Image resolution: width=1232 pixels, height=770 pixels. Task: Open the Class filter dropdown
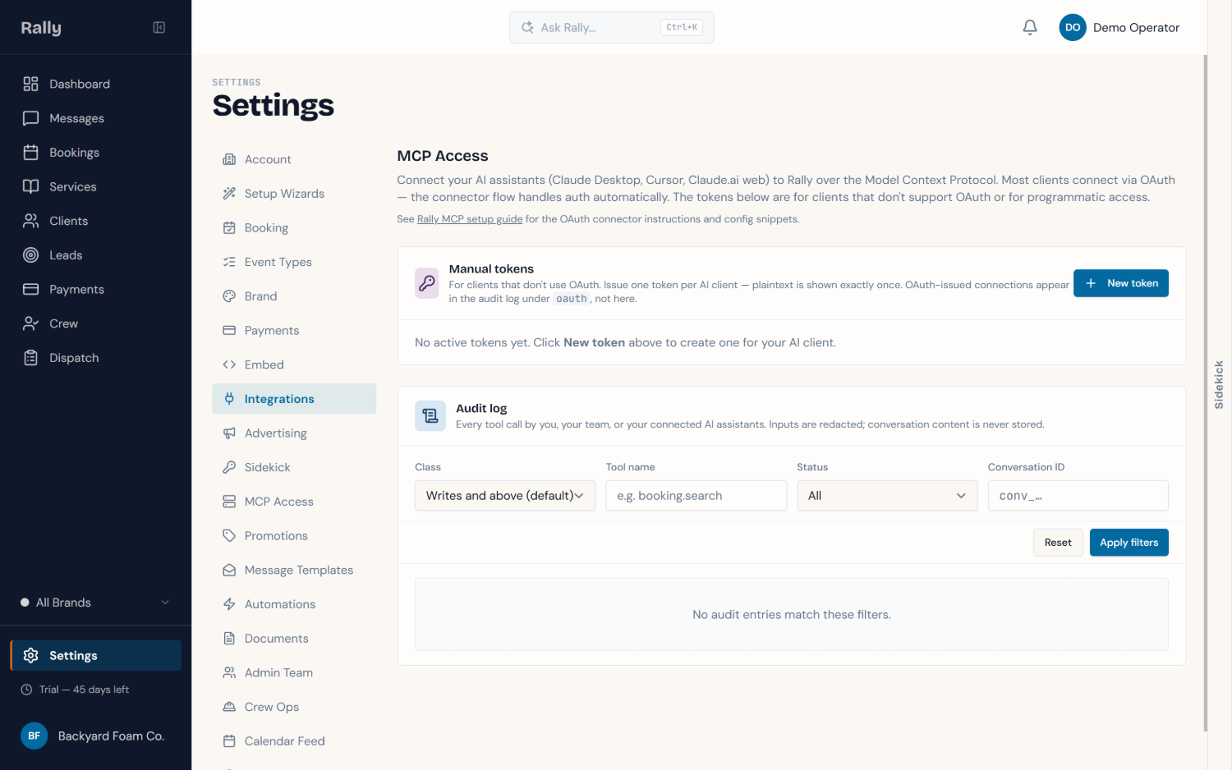click(x=505, y=496)
